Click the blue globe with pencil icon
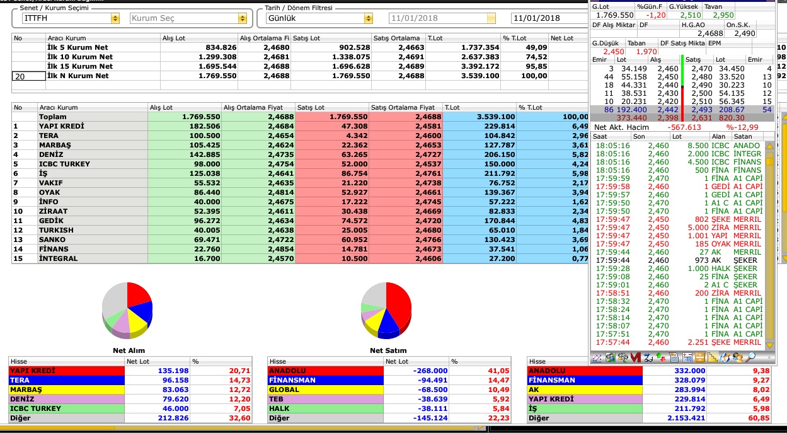Screen dimensions: 787x433 [x=726, y=358]
